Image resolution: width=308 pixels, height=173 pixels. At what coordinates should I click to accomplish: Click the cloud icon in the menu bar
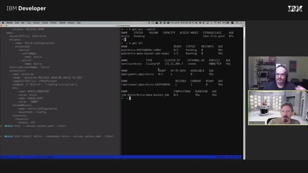coord(168,23)
